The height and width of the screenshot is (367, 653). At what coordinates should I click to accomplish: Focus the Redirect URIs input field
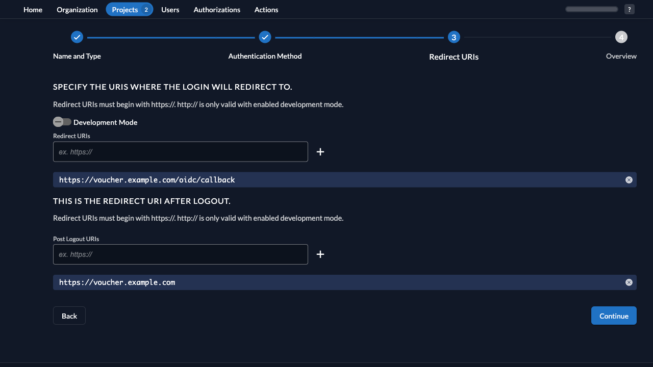pyautogui.click(x=181, y=152)
